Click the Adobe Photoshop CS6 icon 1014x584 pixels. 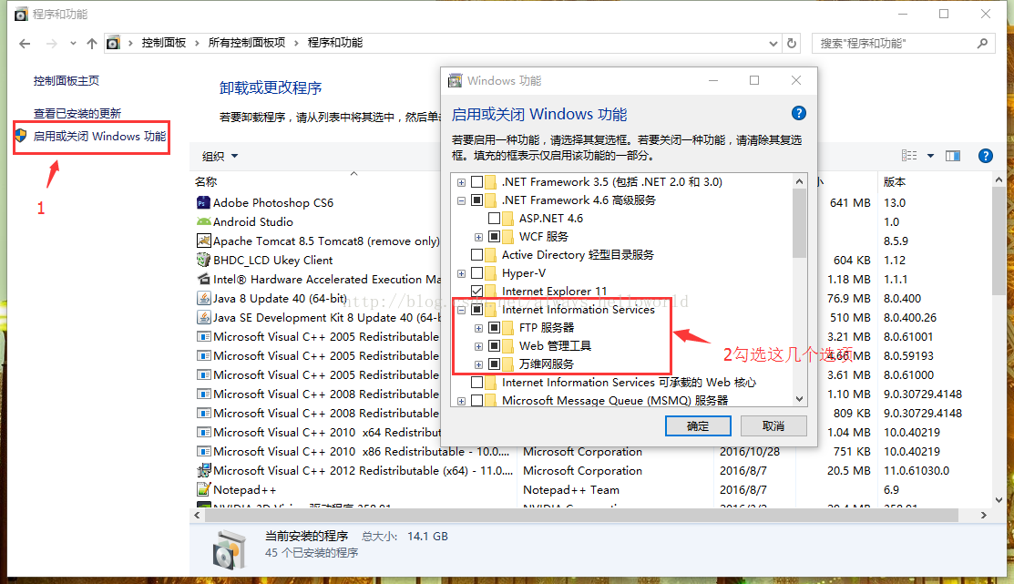click(203, 202)
